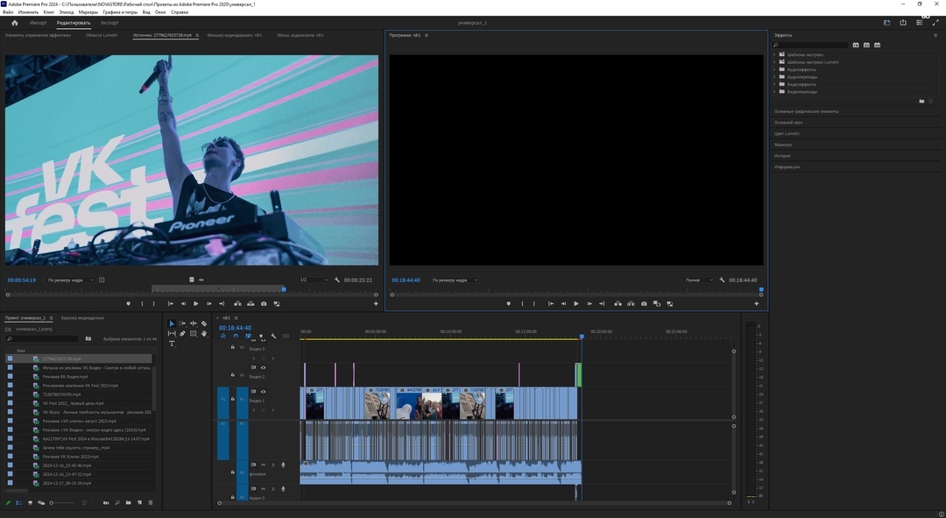946x518 pixels.
Task: Open Program monitor settings wrench
Action: (722, 280)
